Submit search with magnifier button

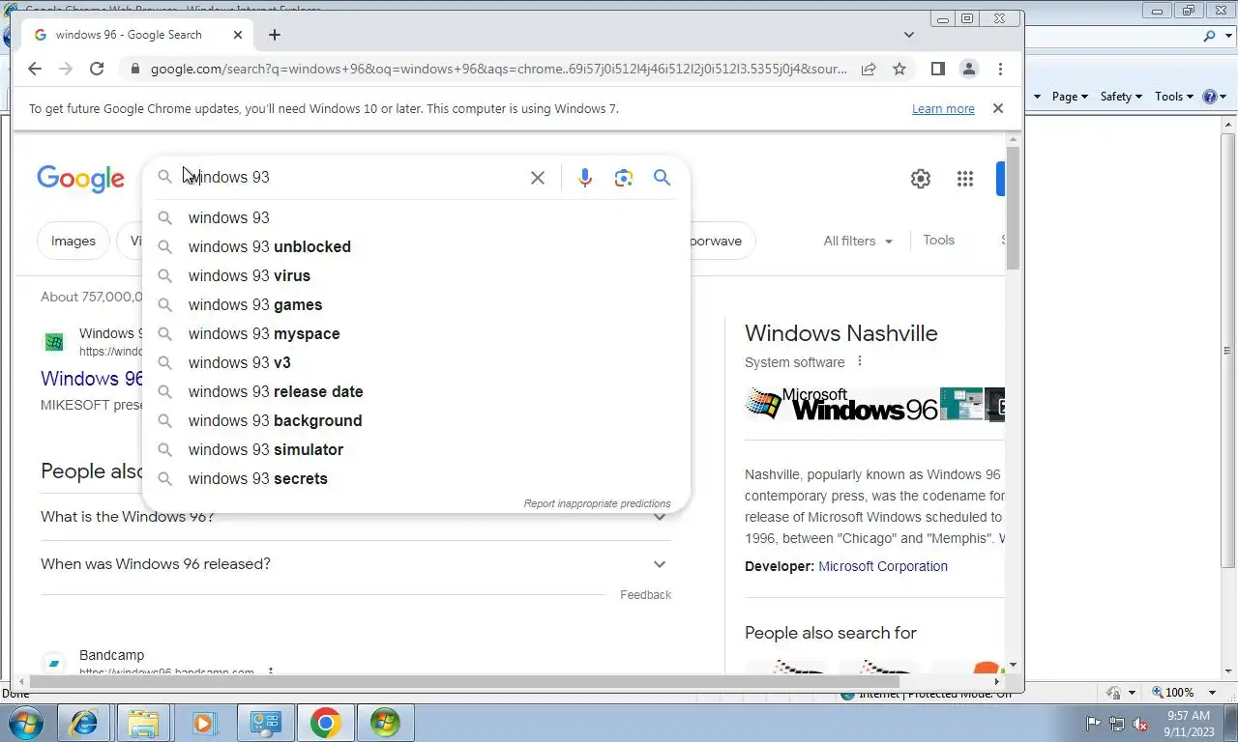[662, 178]
